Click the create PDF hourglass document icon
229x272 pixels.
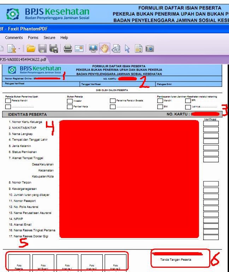pos(12,49)
